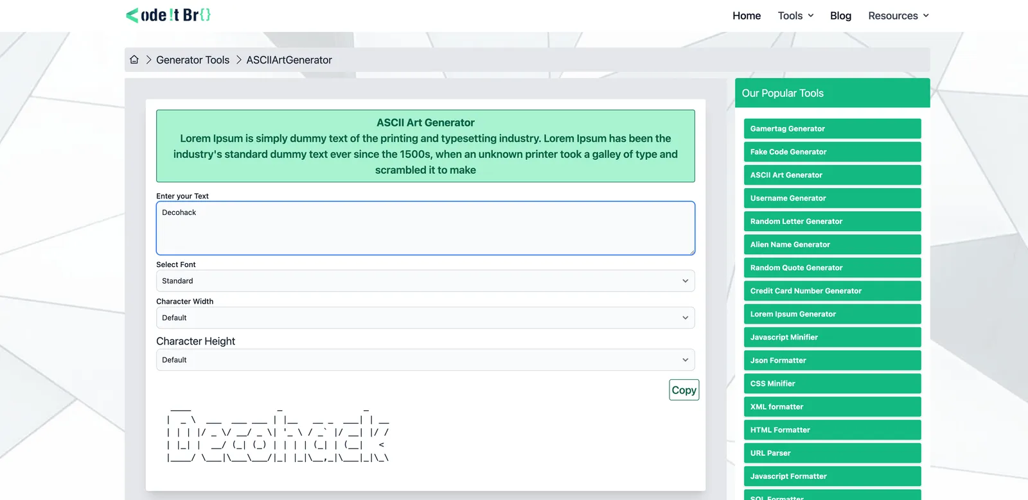Go to the Home page link
1028x500 pixels.
[x=747, y=16]
